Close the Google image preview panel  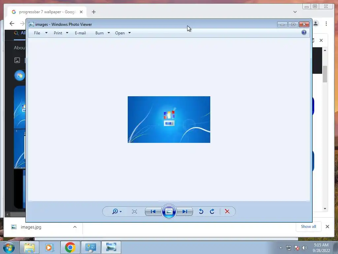[x=321, y=40]
